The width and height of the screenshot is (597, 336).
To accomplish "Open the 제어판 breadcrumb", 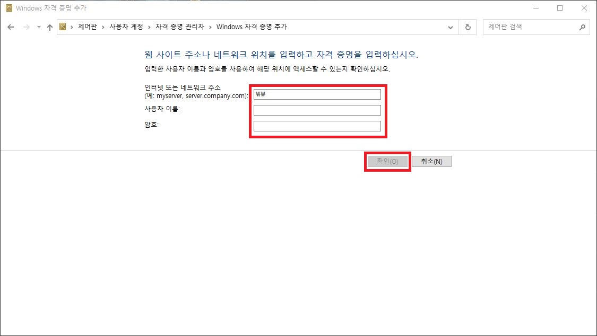I will click(88, 26).
